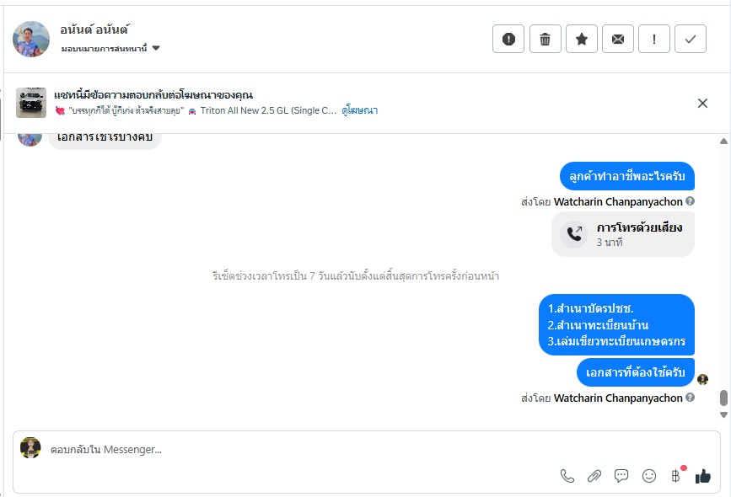Open the 'ดูโฆษณา' ad link
731x497 pixels.
pyautogui.click(x=360, y=110)
